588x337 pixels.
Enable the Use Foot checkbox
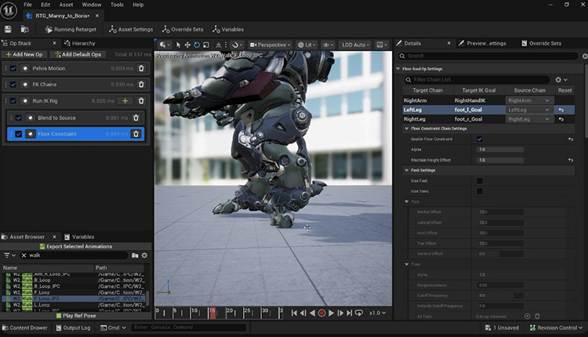click(479, 181)
